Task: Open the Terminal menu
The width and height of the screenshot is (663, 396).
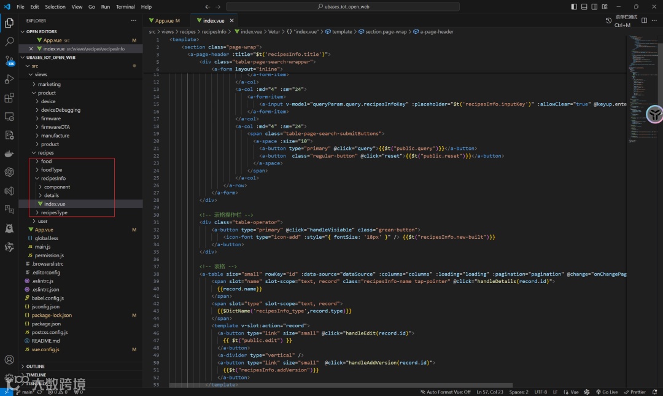Action: [x=125, y=7]
